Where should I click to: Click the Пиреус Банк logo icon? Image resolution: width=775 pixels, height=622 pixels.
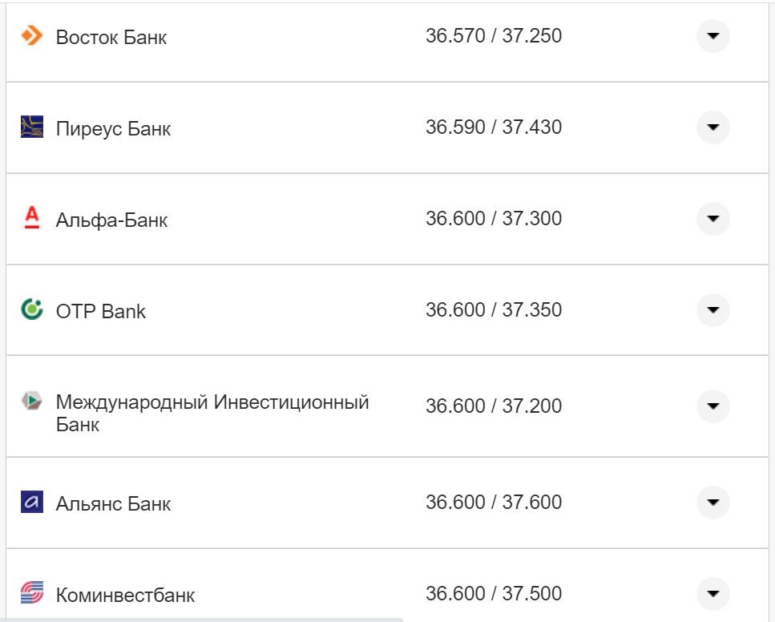coord(30,127)
